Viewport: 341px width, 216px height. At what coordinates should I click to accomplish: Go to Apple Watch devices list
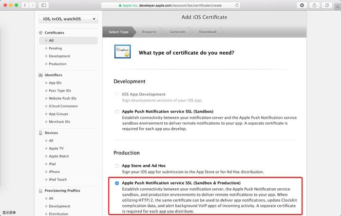[x=58, y=156]
